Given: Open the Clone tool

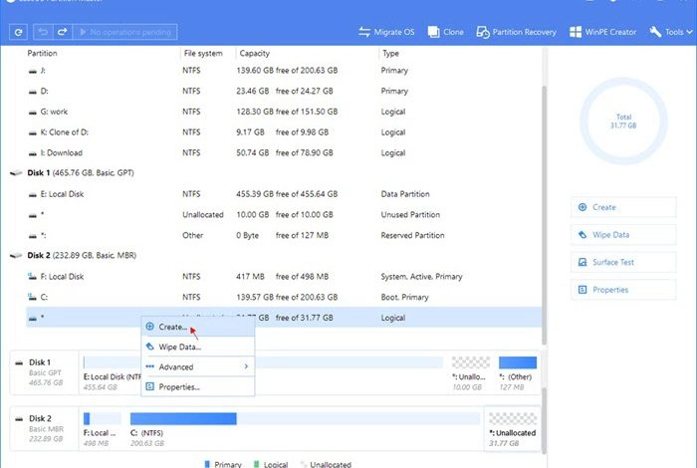Looking at the screenshot, I should 445,32.
